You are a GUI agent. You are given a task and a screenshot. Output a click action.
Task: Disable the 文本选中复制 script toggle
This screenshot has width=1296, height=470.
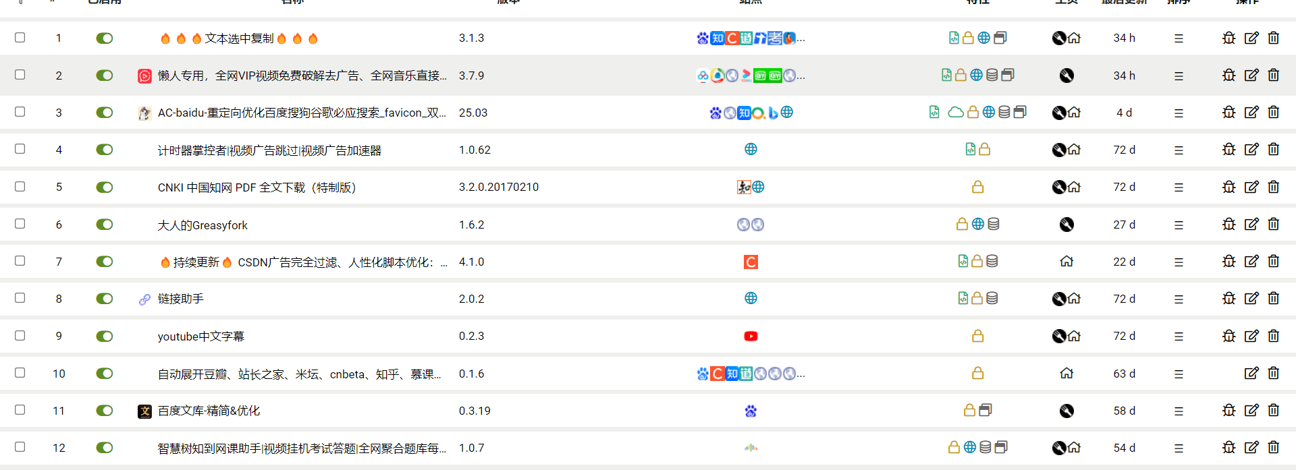(104, 38)
